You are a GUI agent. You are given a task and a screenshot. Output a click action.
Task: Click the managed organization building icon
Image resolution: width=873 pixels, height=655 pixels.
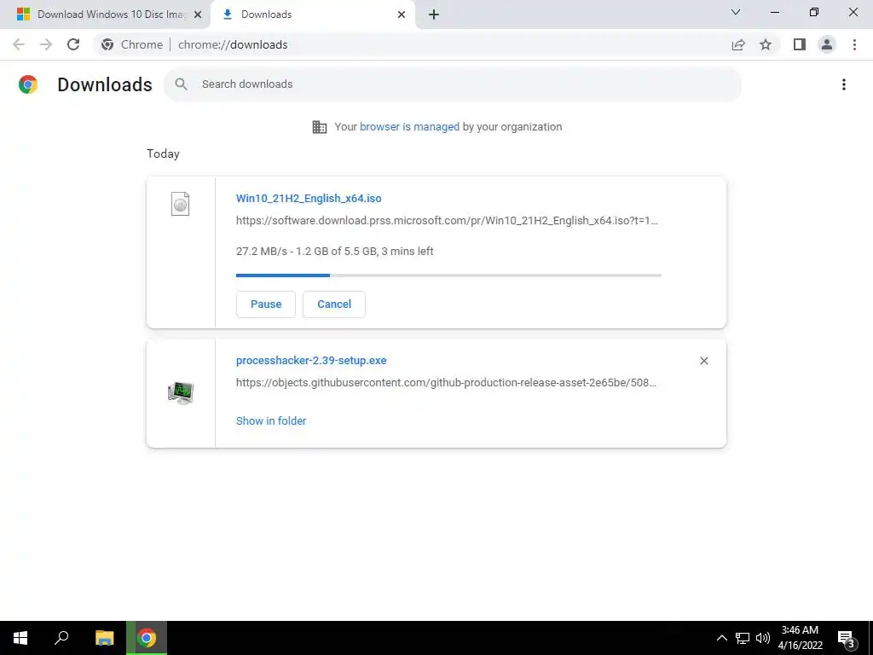pyautogui.click(x=320, y=127)
